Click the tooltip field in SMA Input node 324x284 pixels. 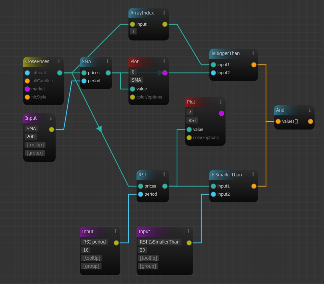click(35, 145)
